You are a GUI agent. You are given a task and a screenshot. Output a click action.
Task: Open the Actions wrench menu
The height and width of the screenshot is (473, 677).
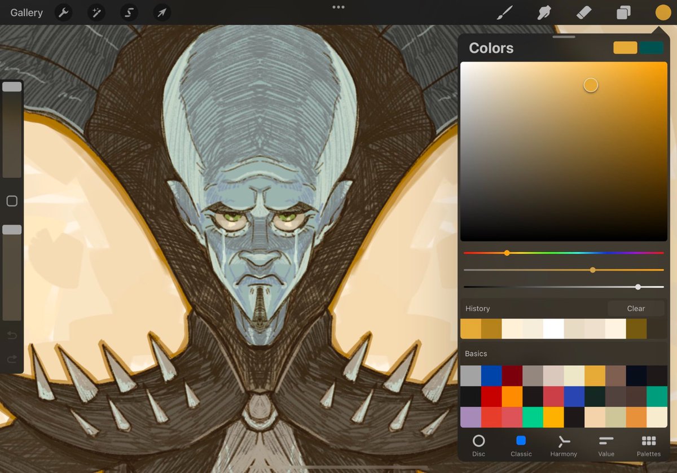coord(63,12)
